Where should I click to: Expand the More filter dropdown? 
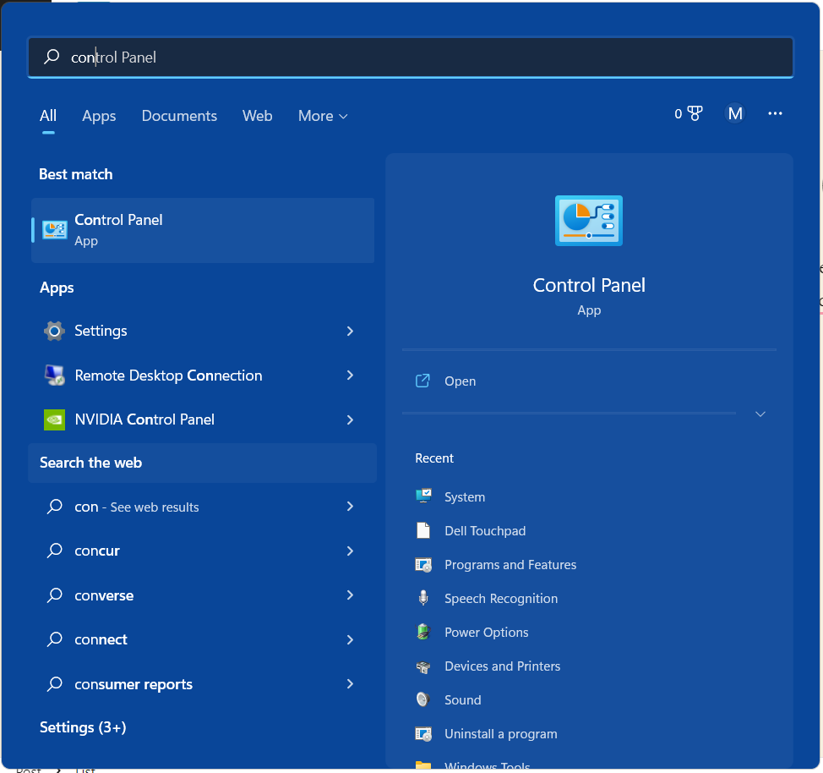(322, 116)
